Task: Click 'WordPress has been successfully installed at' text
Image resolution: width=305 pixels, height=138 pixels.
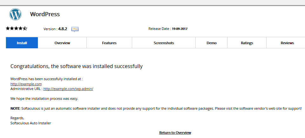Action: 47,79
